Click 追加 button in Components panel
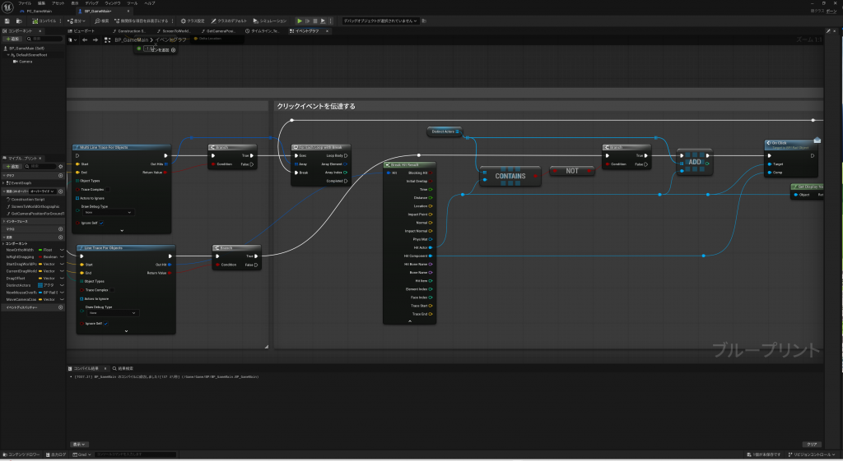Viewport: 843px width, 461px height. pos(12,39)
